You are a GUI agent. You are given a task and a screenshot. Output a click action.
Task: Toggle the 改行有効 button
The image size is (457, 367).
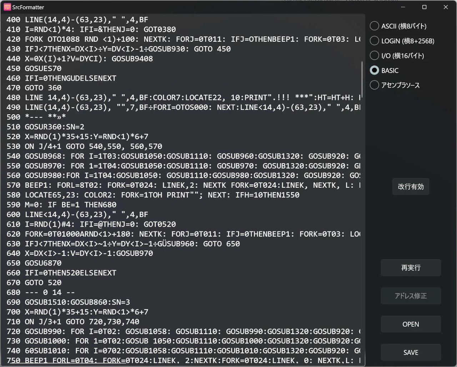[x=411, y=187]
